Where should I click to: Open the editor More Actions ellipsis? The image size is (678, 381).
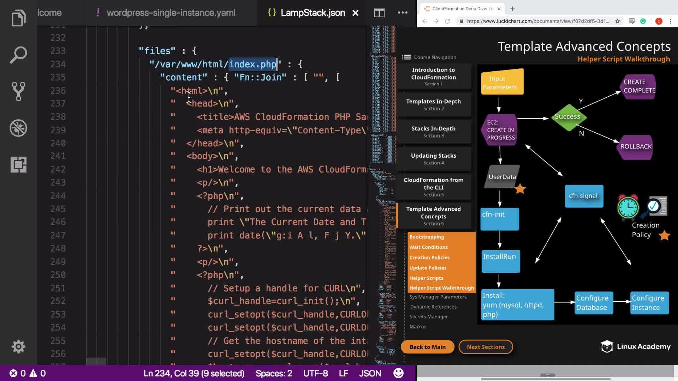pyautogui.click(x=403, y=13)
